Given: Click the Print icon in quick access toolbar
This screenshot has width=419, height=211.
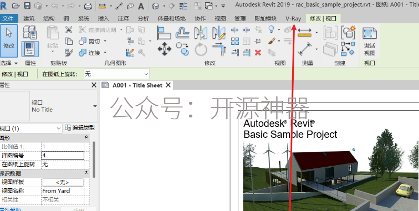Looking at the screenshot, I should pyautogui.click(x=88, y=6).
